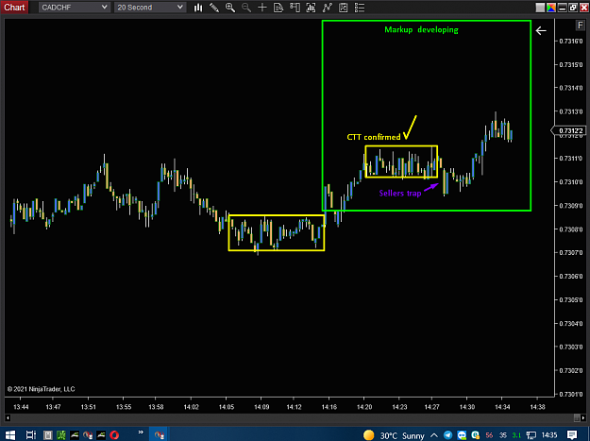Open the CADCHF instrument selector dropdown
The width and height of the screenshot is (590, 441).
tap(75, 8)
